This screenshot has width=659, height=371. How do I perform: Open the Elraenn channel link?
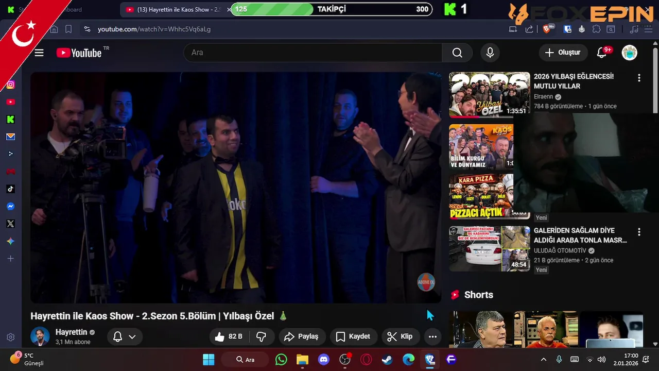click(x=543, y=96)
